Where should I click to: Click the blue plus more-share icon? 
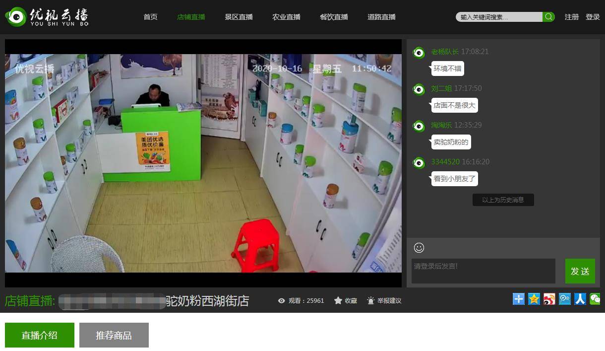(519, 299)
